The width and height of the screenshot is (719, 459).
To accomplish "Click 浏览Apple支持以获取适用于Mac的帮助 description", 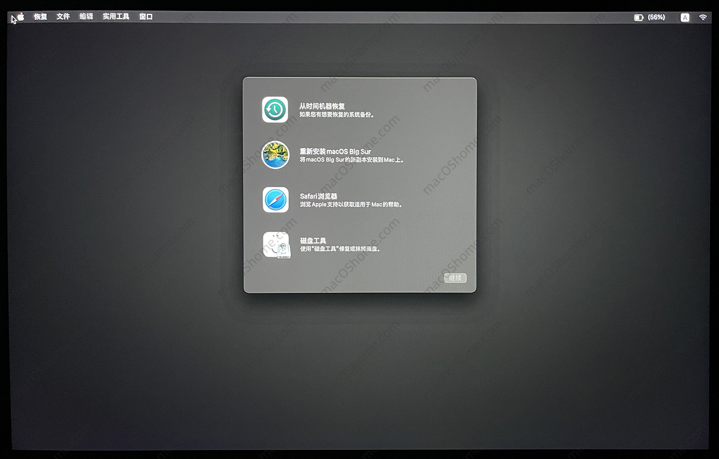I will (x=351, y=204).
